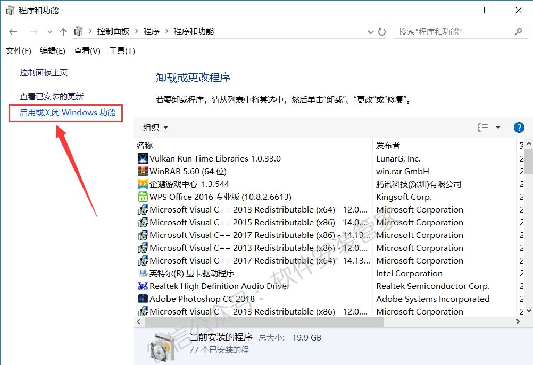
Task: Select Realtek High Definition Audio icon
Action: coord(143,286)
